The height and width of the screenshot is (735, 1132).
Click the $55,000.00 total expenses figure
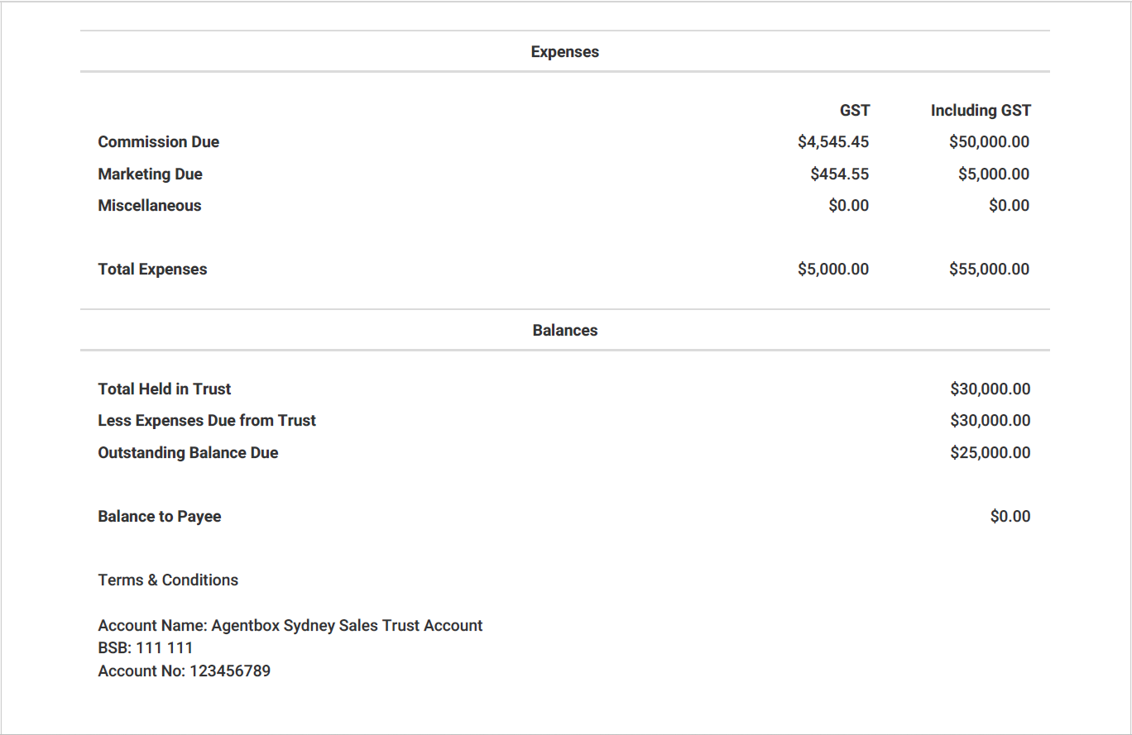(990, 270)
